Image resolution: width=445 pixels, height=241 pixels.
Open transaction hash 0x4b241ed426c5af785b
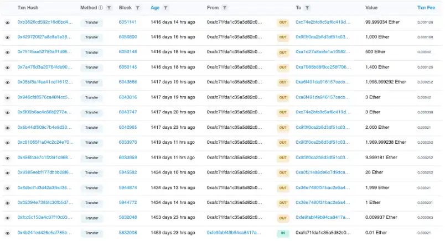pyautogui.click(x=45, y=233)
